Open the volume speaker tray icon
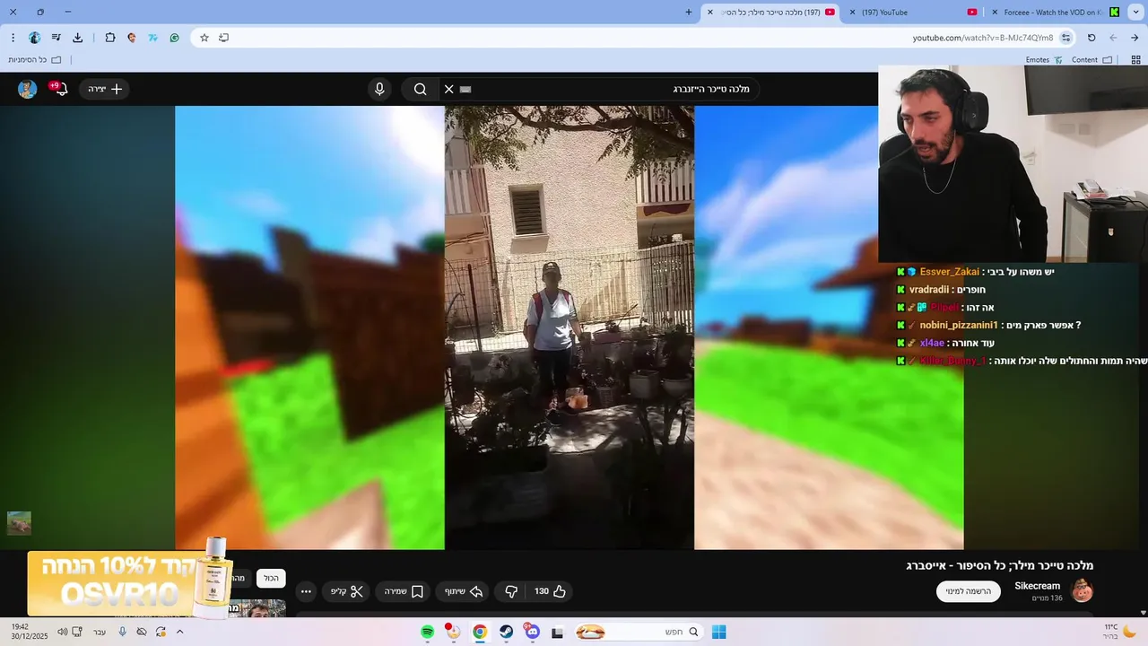The image size is (1148, 646). (x=62, y=632)
